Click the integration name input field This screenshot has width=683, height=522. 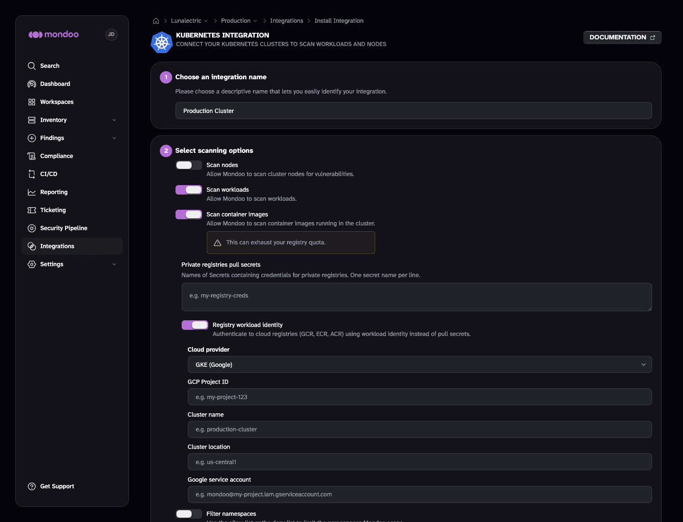[x=414, y=111]
